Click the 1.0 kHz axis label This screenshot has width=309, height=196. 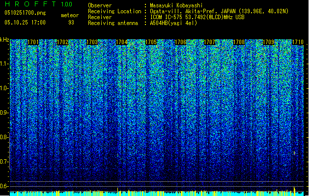click(4, 88)
